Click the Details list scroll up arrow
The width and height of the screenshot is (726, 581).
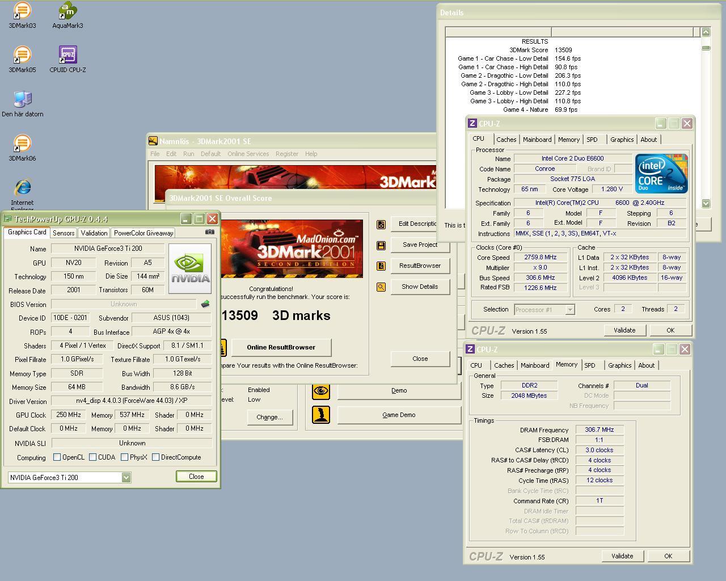(x=706, y=32)
